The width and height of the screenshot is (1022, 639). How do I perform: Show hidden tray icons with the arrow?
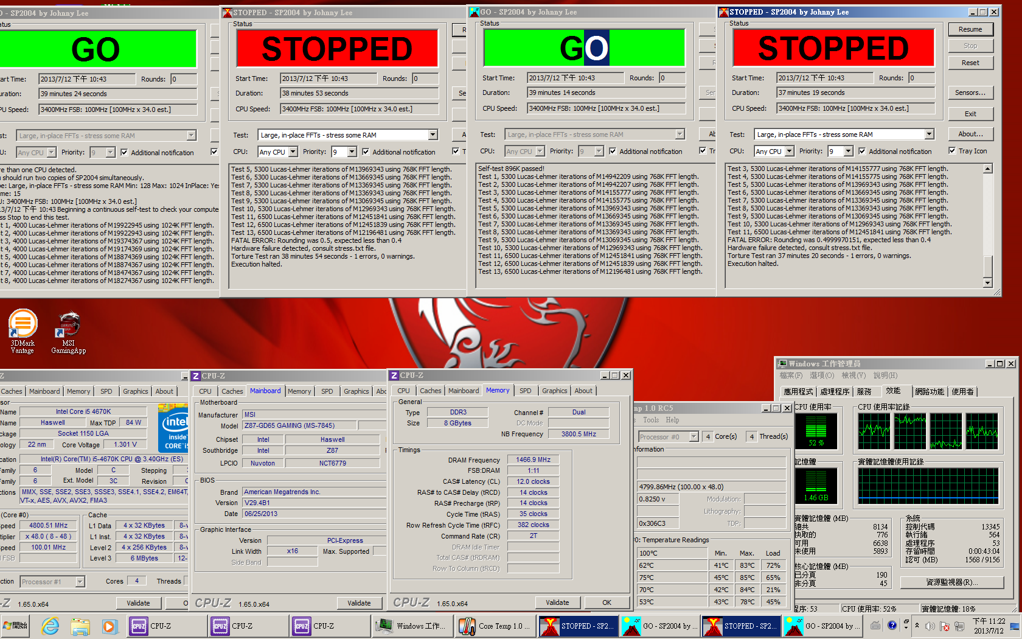pyautogui.click(x=917, y=626)
